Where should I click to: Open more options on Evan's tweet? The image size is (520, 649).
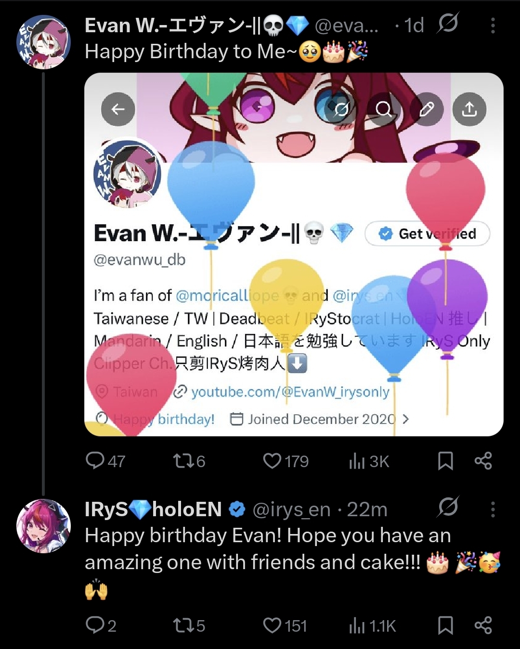coord(493,25)
